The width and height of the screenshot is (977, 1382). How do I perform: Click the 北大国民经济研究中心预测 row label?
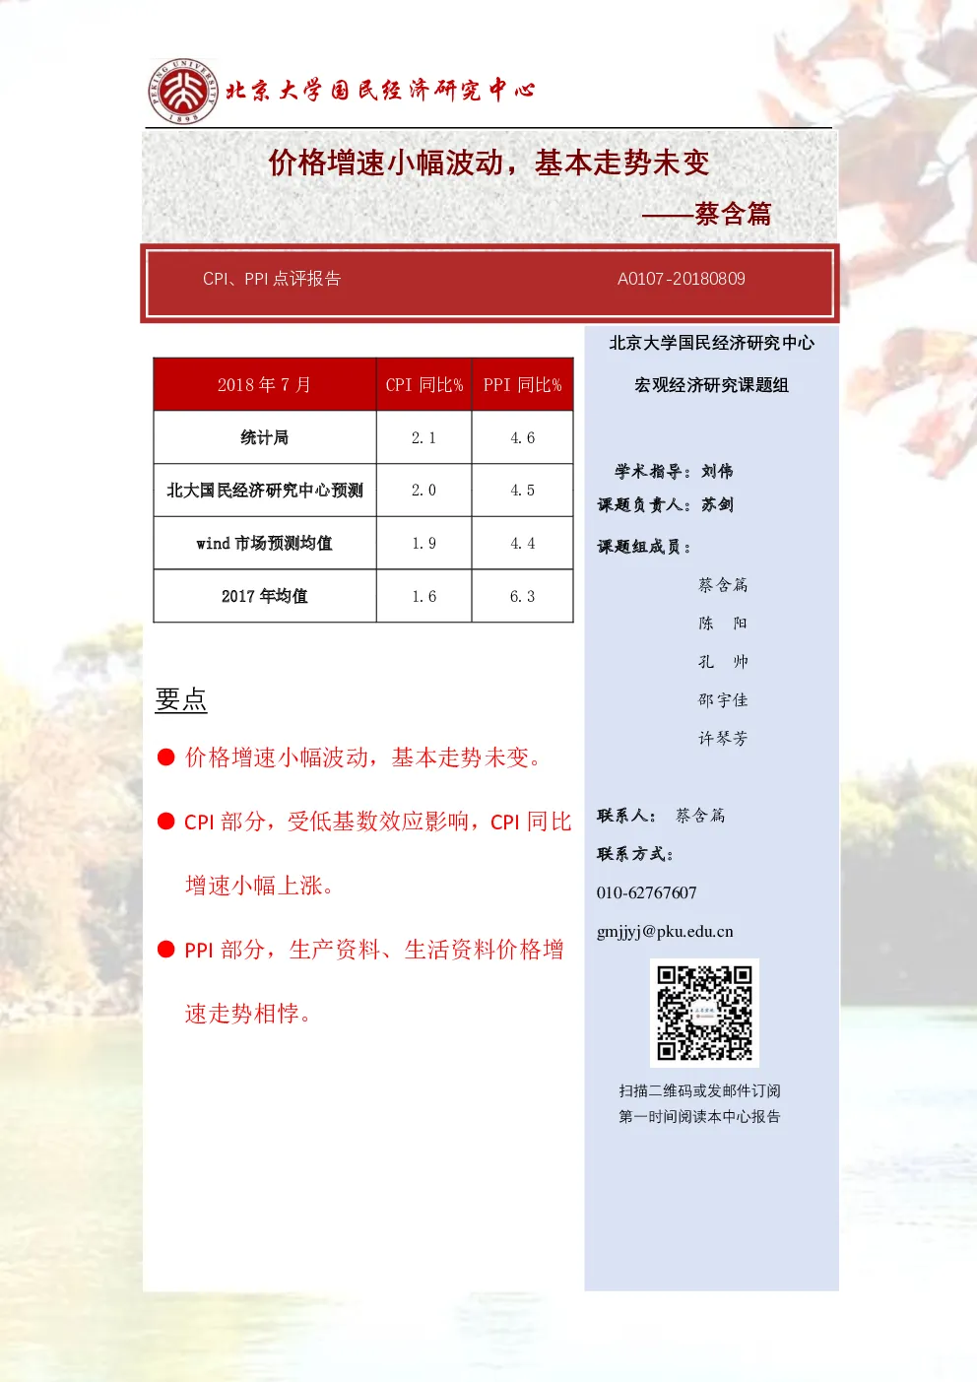pos(265,491)
